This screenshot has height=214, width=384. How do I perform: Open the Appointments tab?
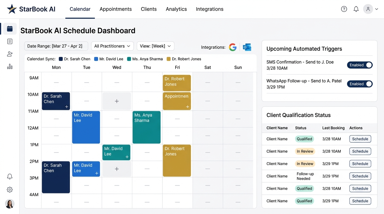[116, 9]
